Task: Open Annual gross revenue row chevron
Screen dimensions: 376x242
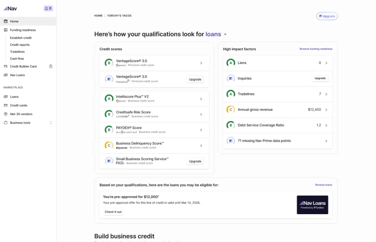Action: pos(327,110)
